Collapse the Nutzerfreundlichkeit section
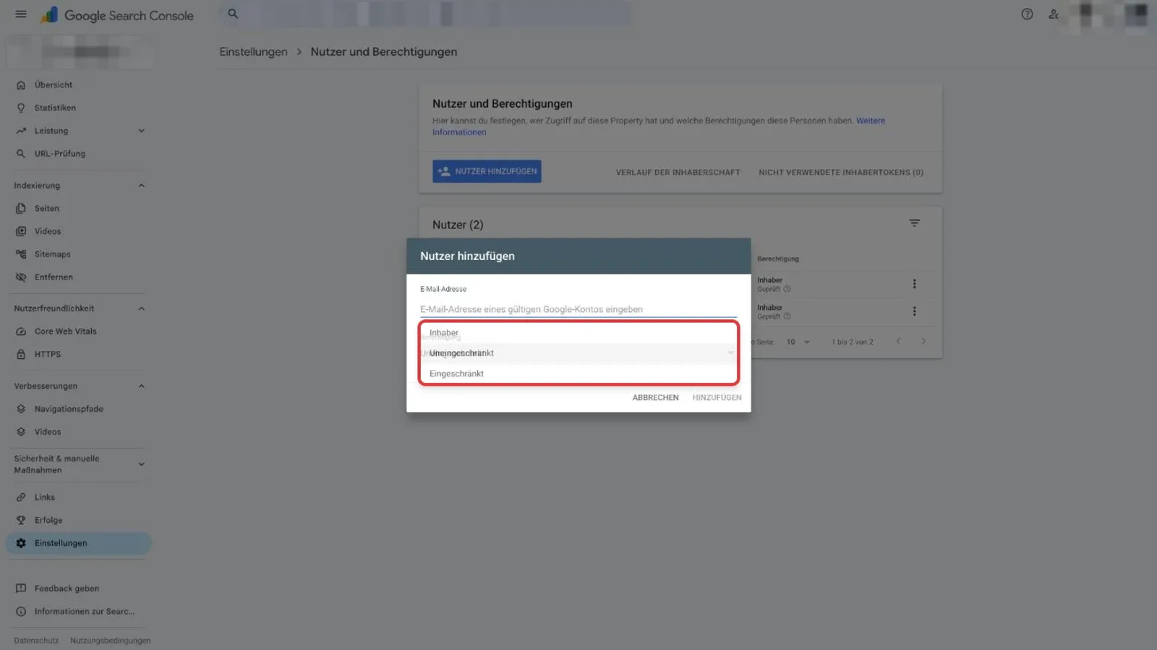The width and height of the screenshot is (1157, 650). 142,308
